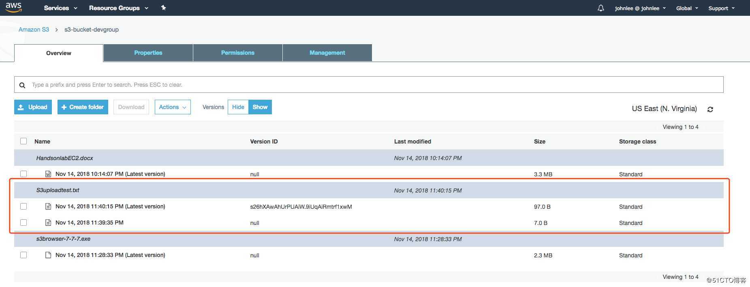The height and width of the screenshot is (287, 750).
Task: Check the box for the 11:40:15 PM version
Action: tap(24, 206)
